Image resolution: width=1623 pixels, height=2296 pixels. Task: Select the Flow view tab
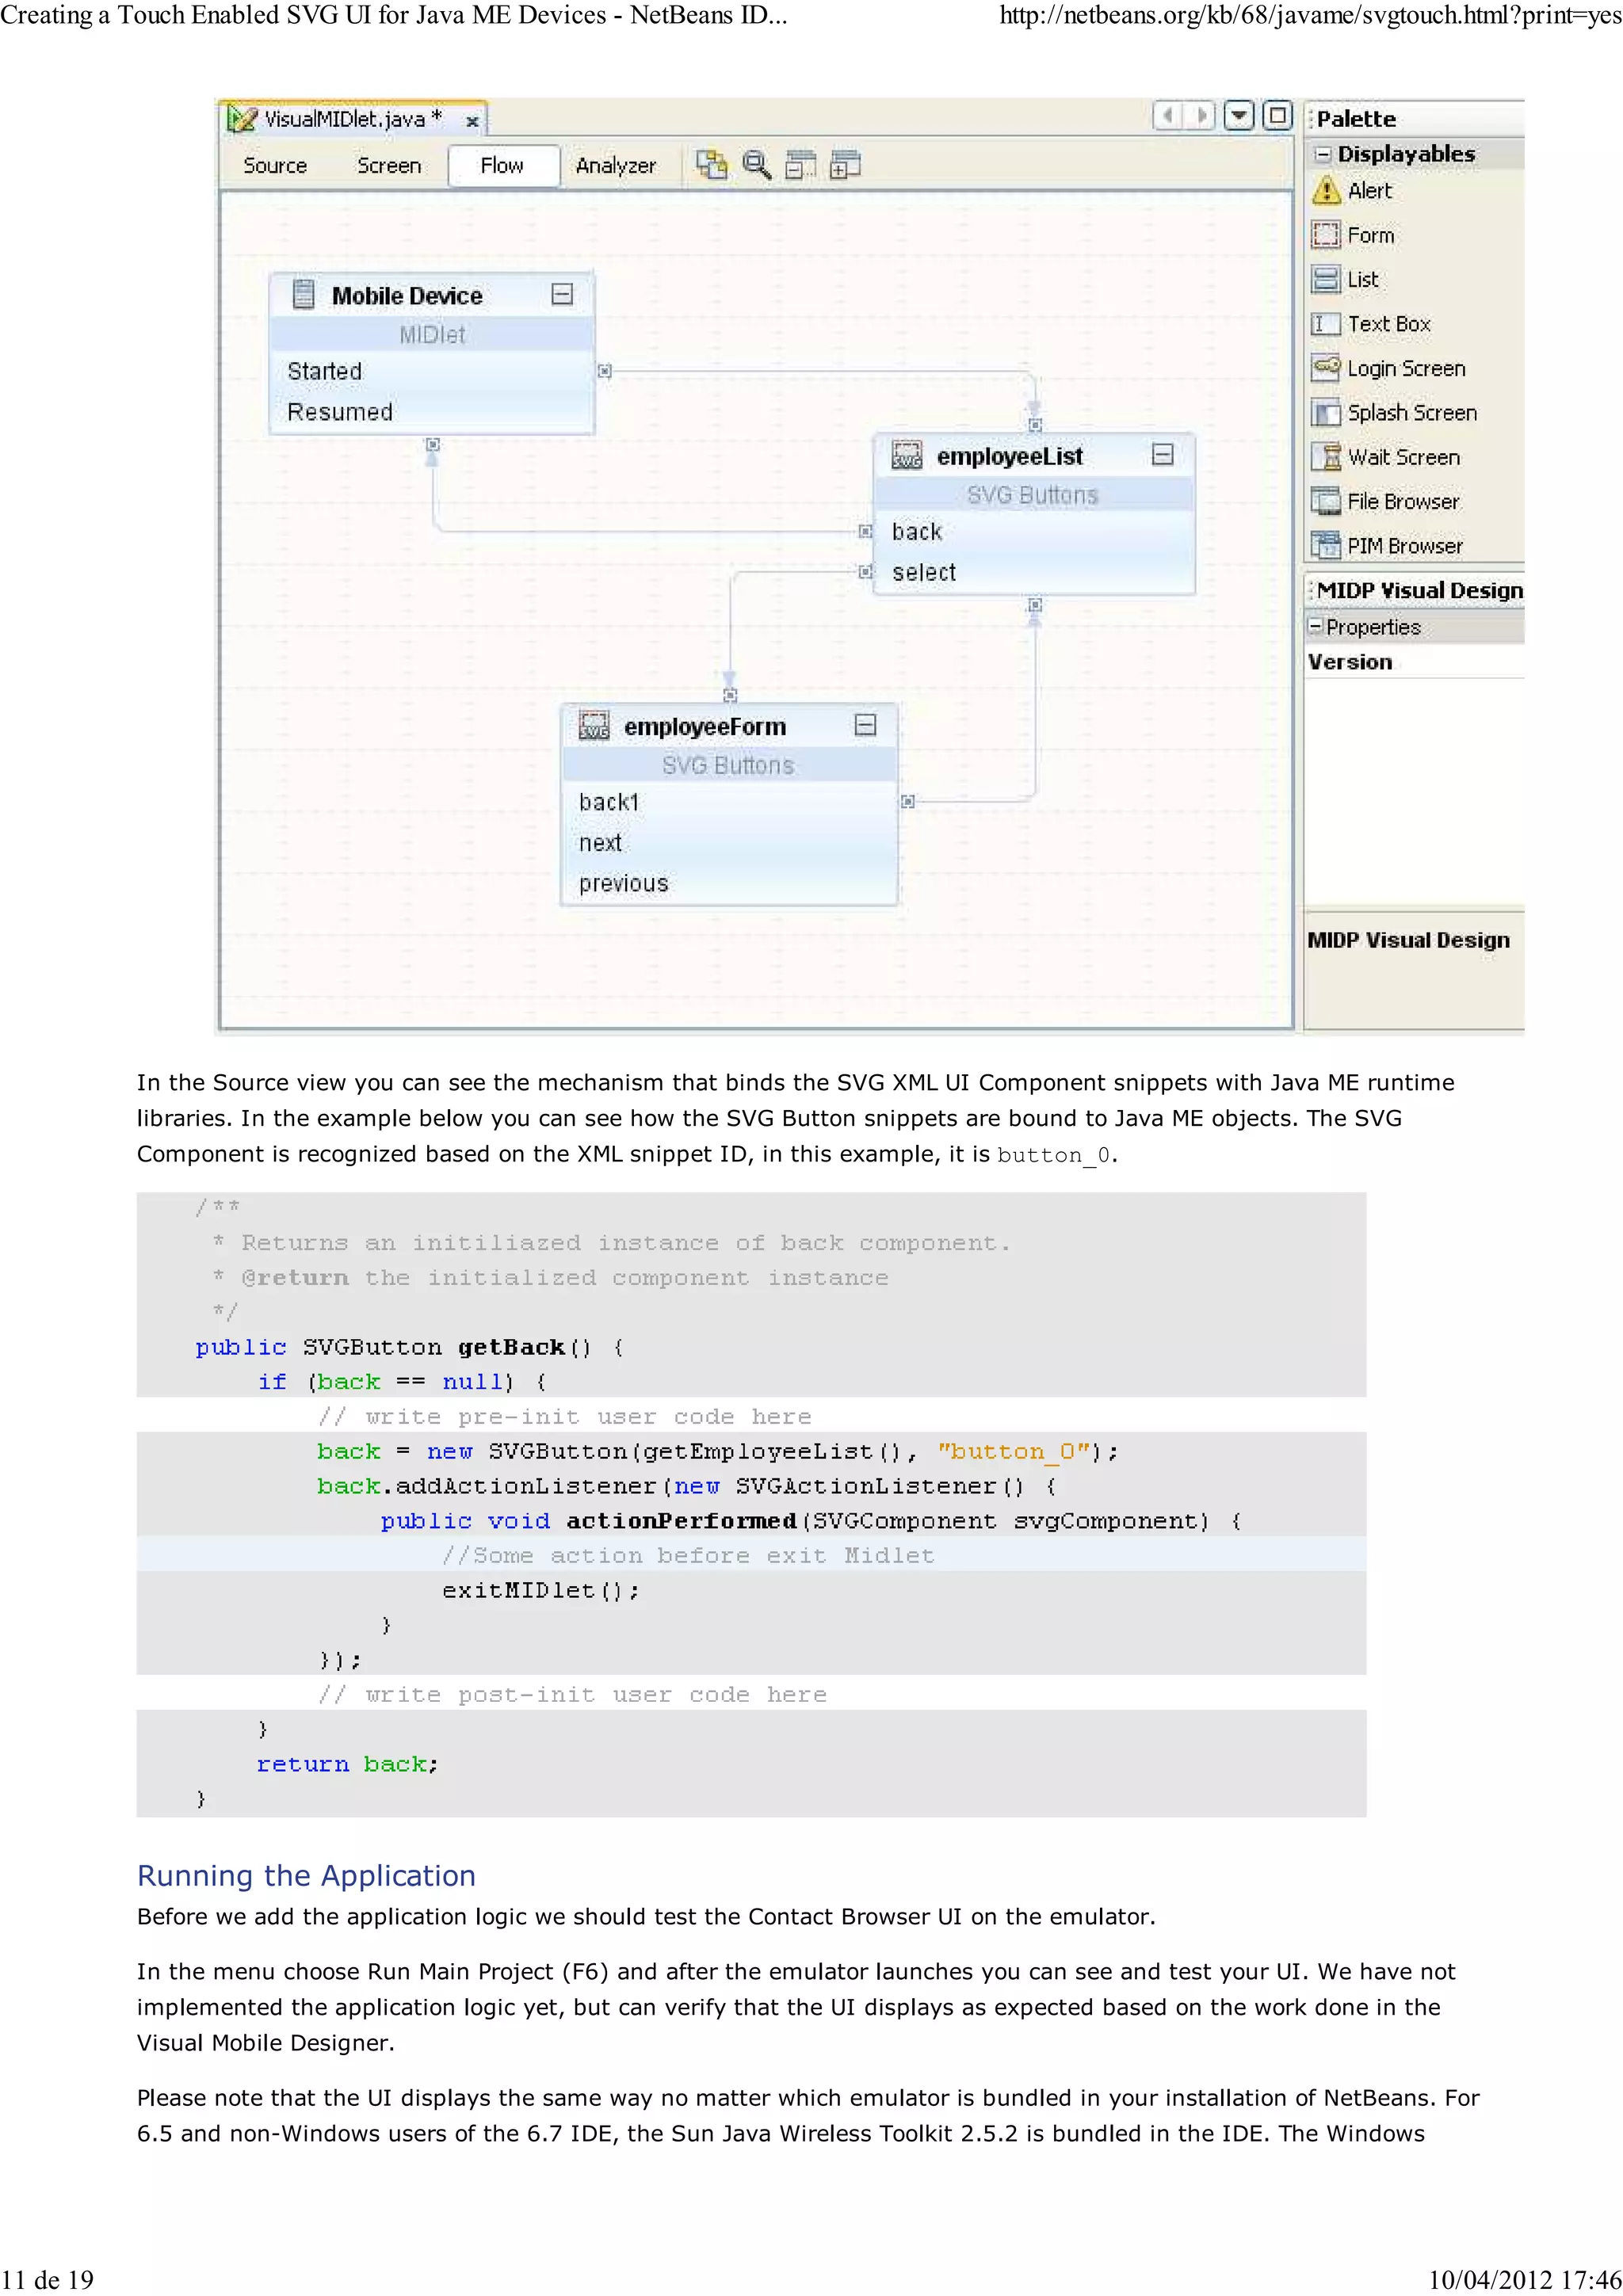pos(502,165)
